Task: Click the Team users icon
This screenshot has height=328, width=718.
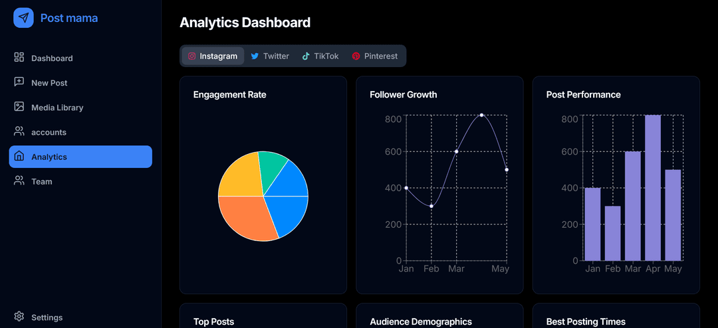Action: coord(19,181)
